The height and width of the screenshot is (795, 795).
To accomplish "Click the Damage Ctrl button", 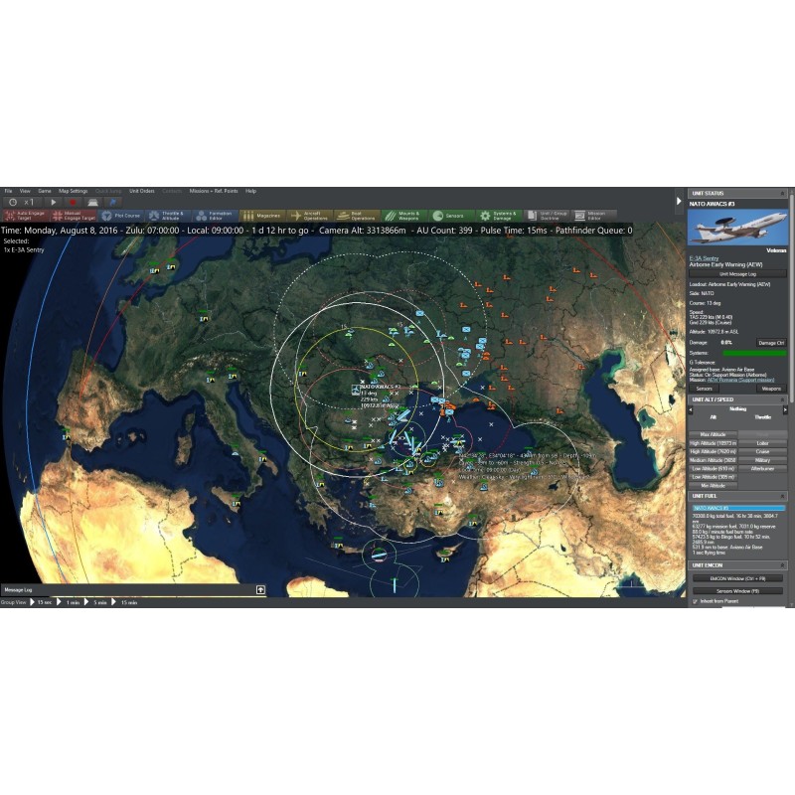I will point(770,342).
